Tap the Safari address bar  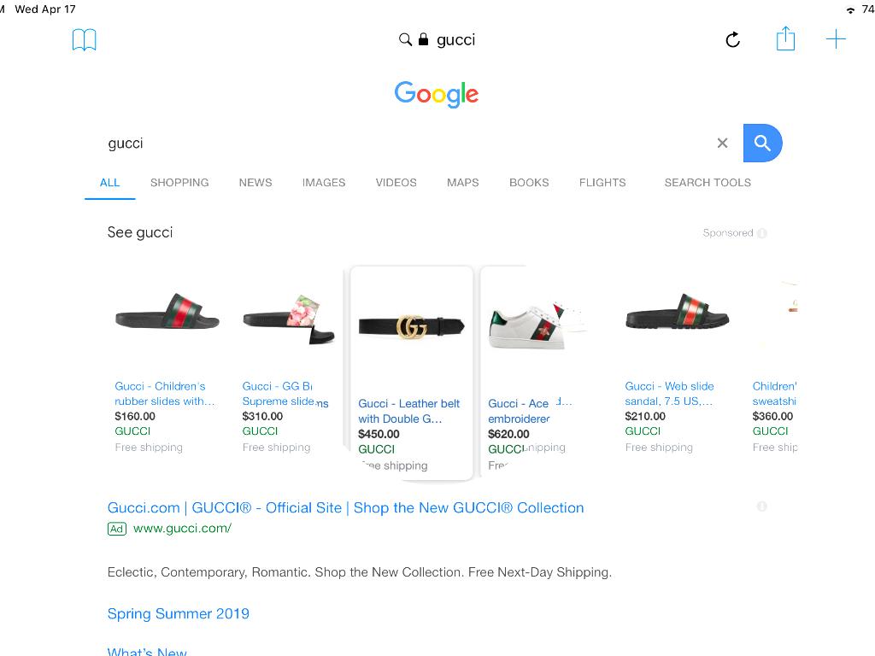tap(437, 40)
